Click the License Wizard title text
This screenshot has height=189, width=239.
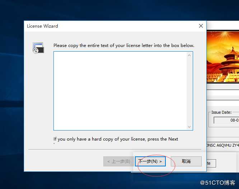pos(42,26)
